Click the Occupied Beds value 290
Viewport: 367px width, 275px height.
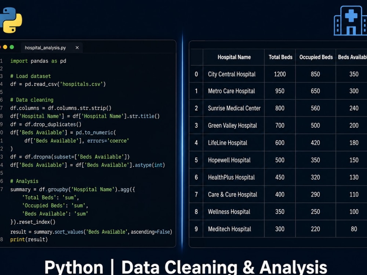(315, 194)
